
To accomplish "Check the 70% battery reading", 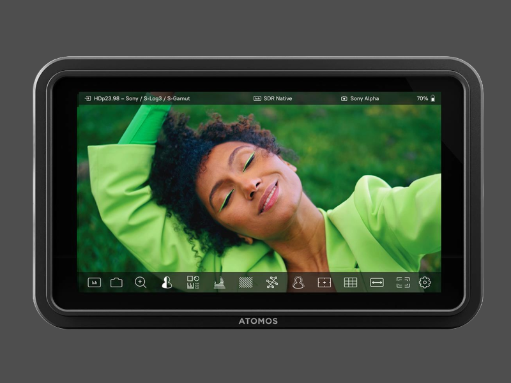I will [422, 98].
